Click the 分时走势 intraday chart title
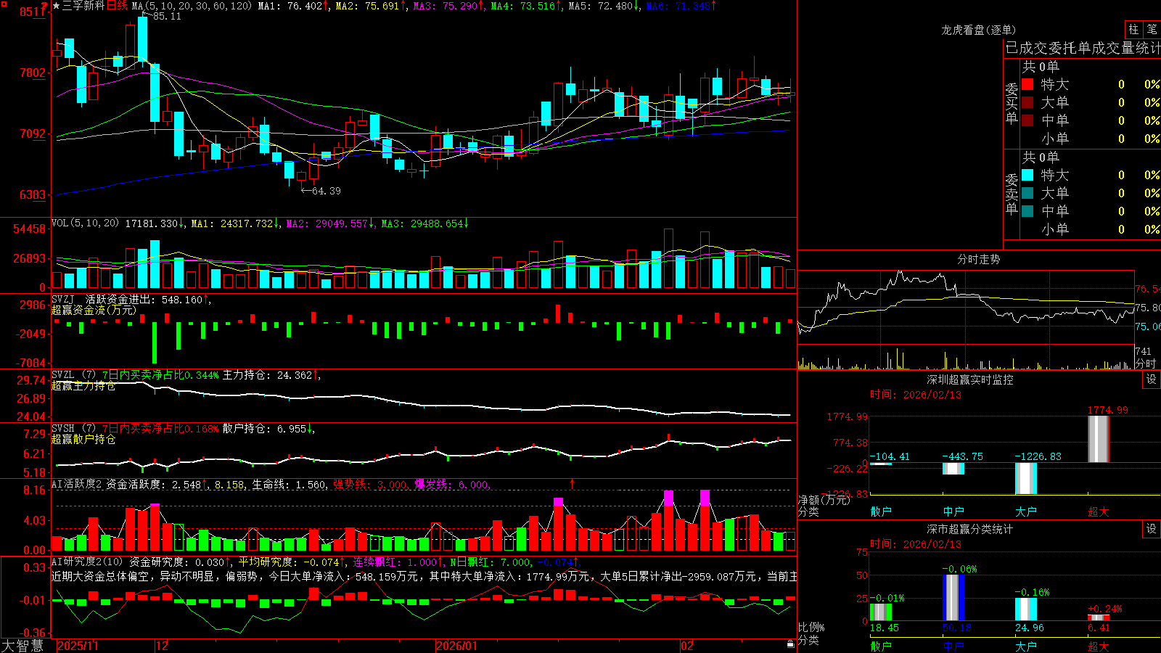Screen dimensions: 1161x653 pos(978,259)
